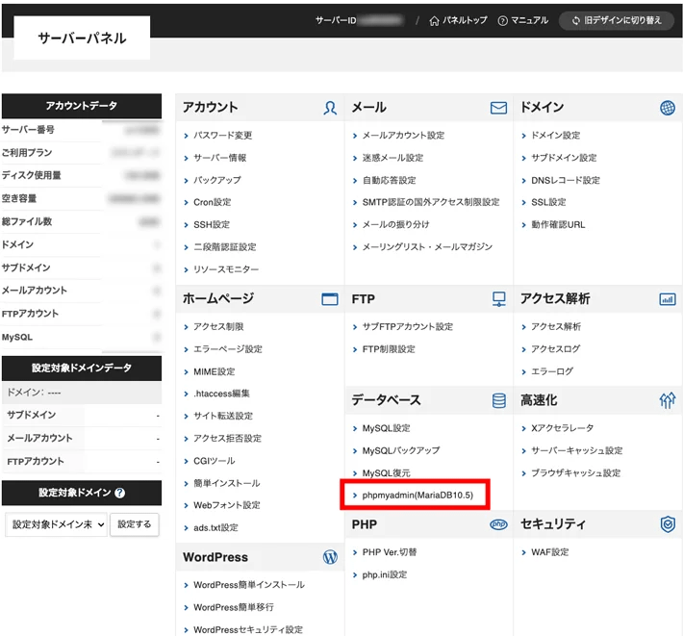Click the FTP section monitor icon
This screenshot has height=636, width=683.
point(498,299)
